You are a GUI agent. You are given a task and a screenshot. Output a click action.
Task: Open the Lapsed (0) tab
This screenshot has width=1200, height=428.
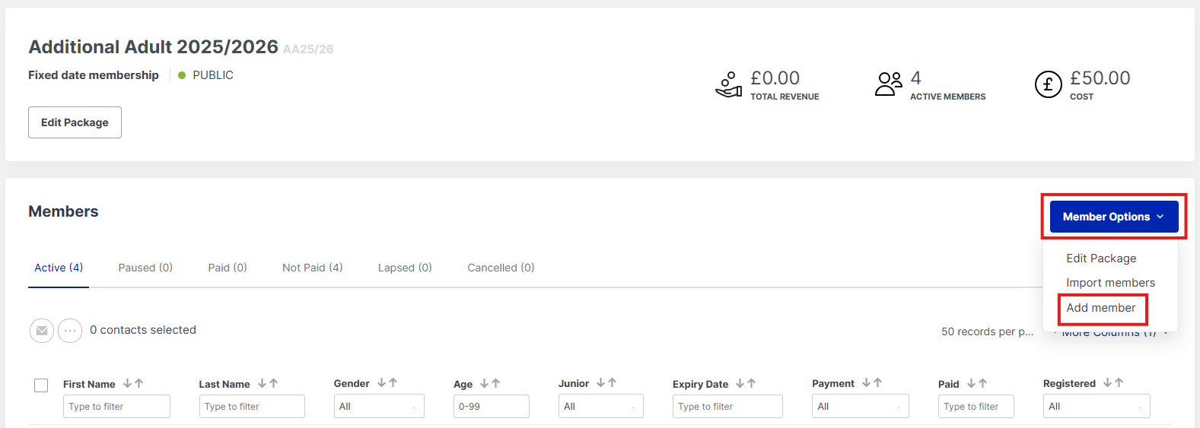pos(405,268)
